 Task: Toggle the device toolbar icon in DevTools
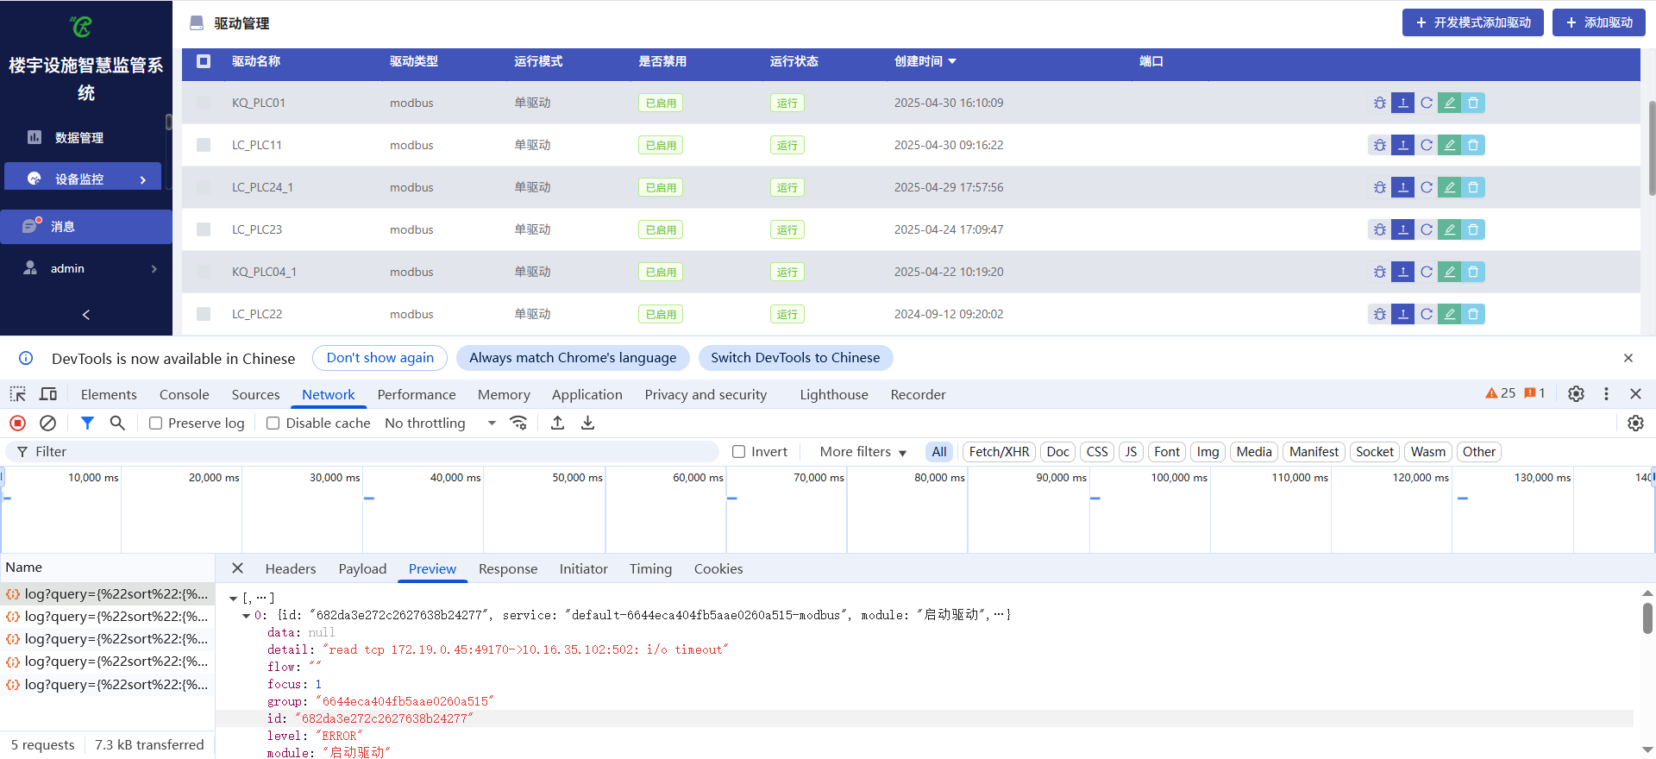point(48,394)
